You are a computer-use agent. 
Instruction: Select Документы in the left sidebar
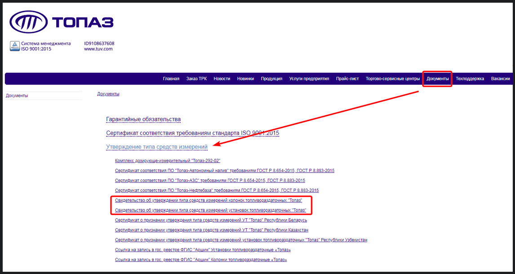pos(17,96)
